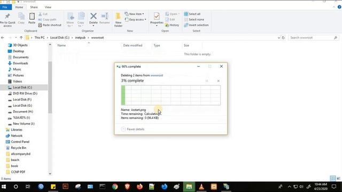
Task: Click This PC in address bar
Action: pyautogui.click(x=40, y=38)
